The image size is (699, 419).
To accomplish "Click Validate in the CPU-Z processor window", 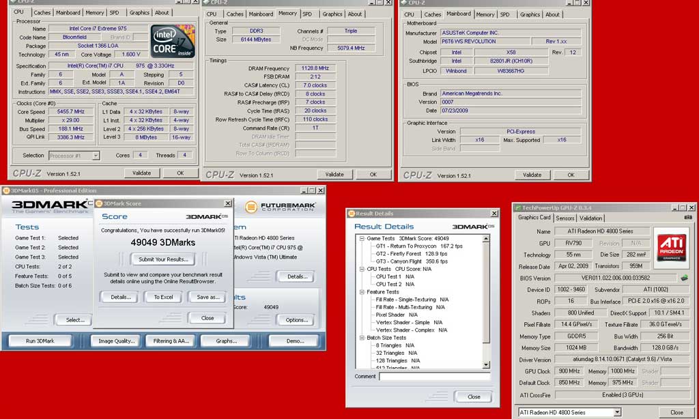I will point(141,173).
